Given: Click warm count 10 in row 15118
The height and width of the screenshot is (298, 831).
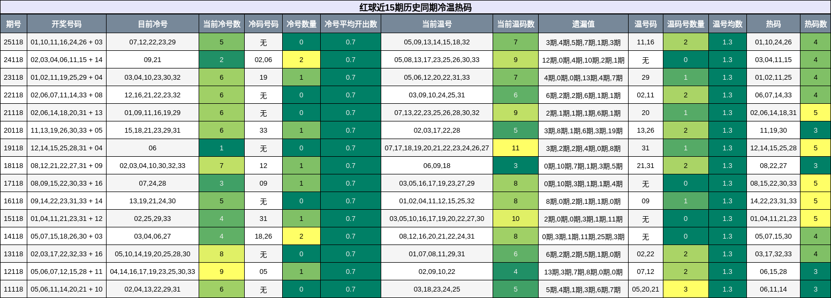Looking at the screenshot, I should 516,218.
